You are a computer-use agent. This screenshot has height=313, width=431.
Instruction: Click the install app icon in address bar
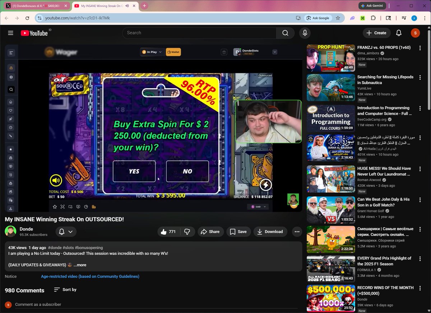[x=298, y=18]
